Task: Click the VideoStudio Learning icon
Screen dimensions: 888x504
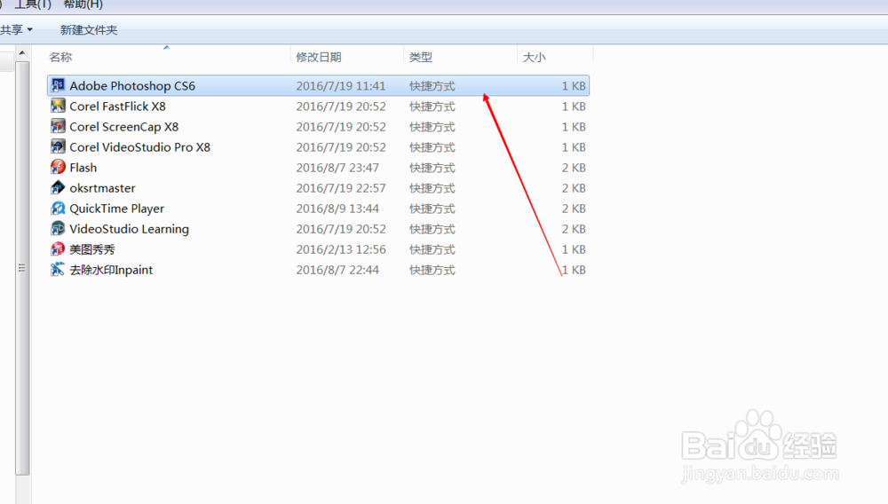Action: click(58, 229)
